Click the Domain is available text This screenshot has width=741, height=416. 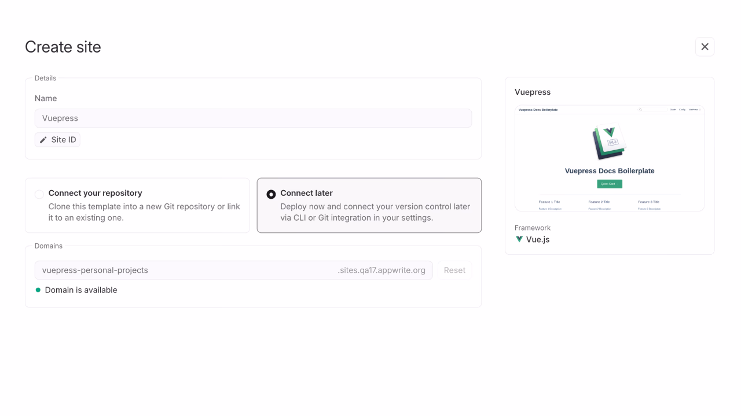coord(81,290)
